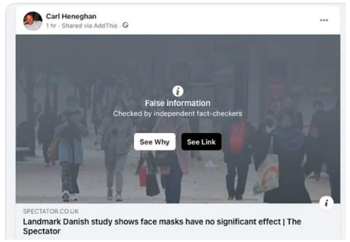Open Carl Heneghan's profile name link
Screen dimensions: 350x242
coord(71,16)
